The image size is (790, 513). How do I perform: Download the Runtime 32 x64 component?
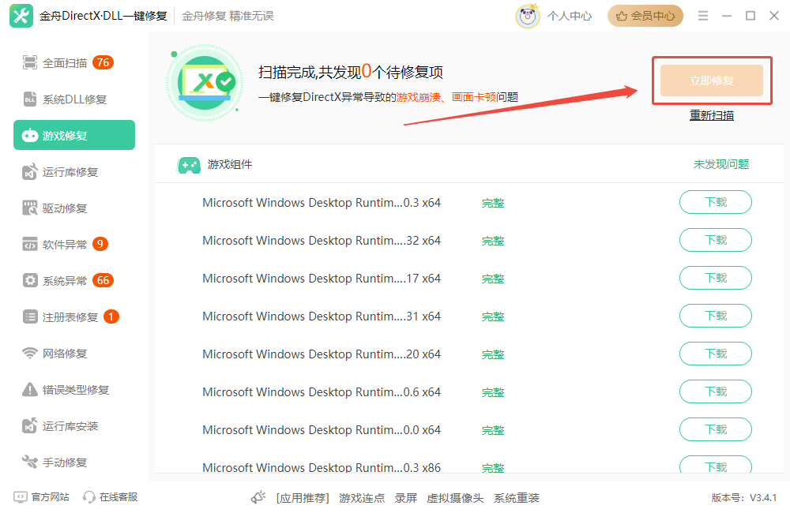click(716, 240)
